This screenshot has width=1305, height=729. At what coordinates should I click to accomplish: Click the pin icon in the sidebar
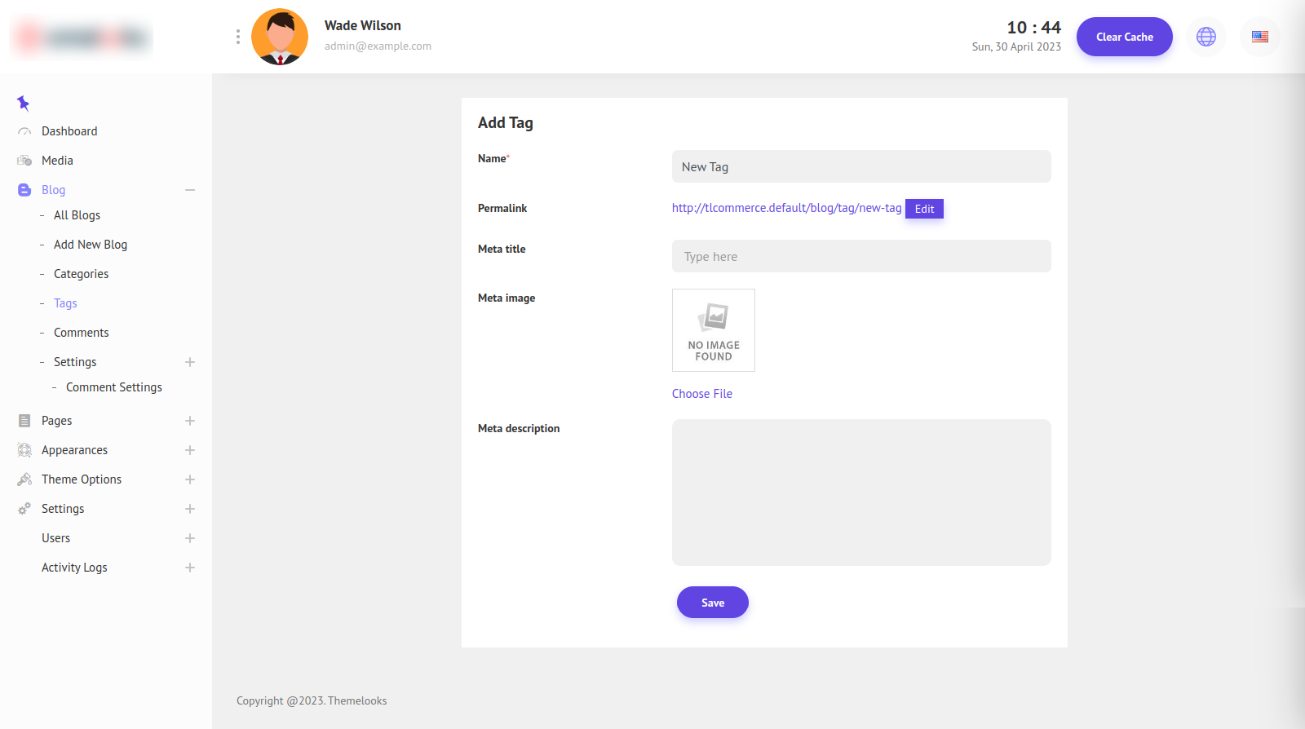tap(23, 103)
